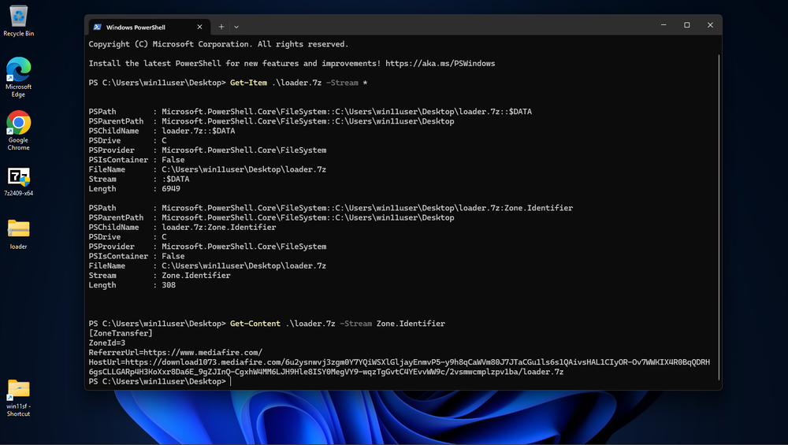Close the Terminal window
The height and width of the screenshot is (445, 788).
coord(710,25)
